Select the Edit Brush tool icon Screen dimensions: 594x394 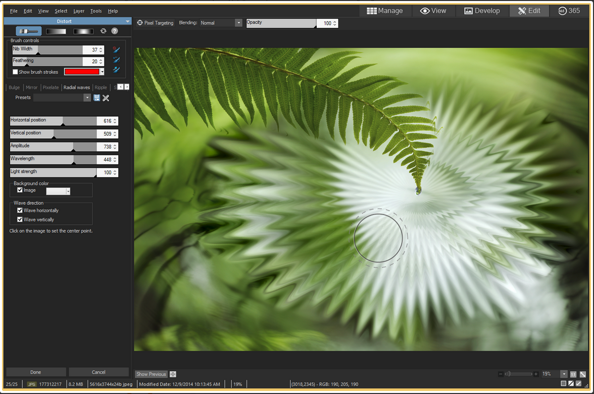[x=28, y=31]
